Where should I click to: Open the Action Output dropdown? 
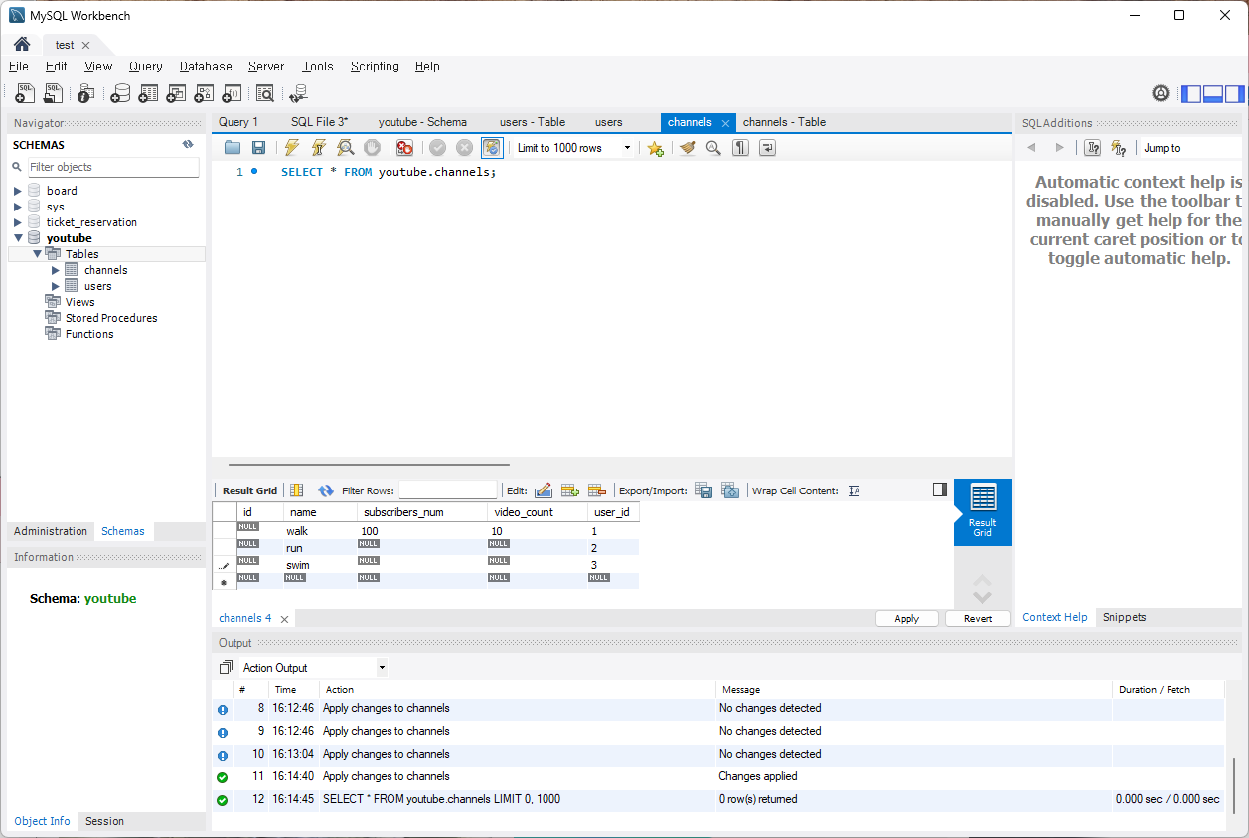pos(382,668)
